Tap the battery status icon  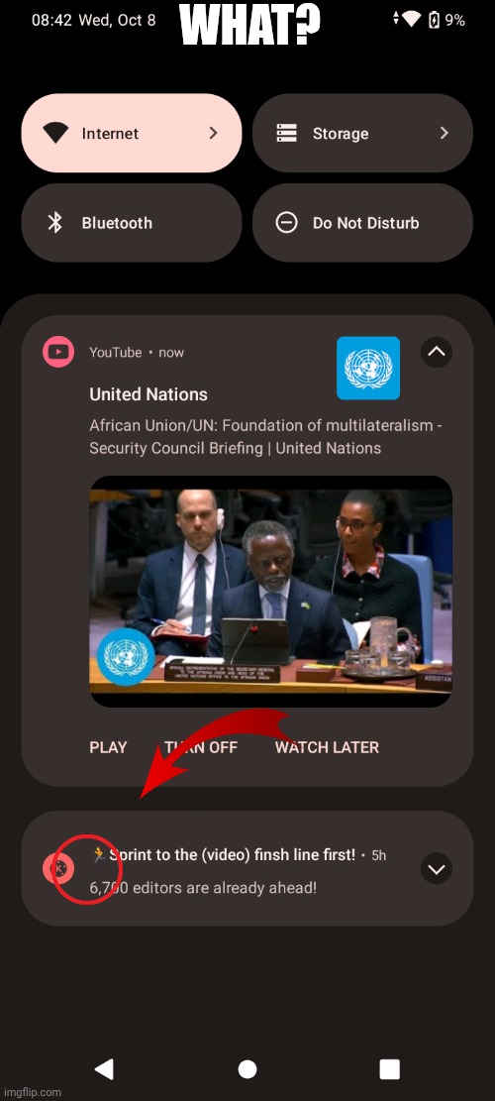coord(434,21)
